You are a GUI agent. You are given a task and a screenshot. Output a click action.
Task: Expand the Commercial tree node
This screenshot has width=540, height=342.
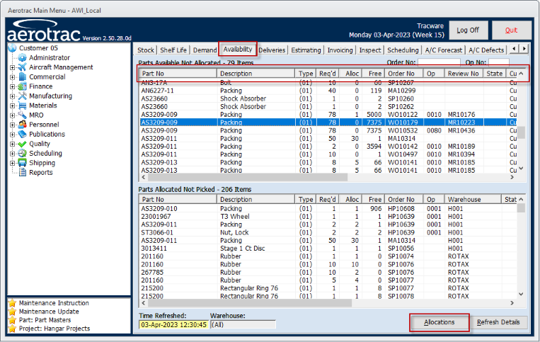click(x=12, y=77)
